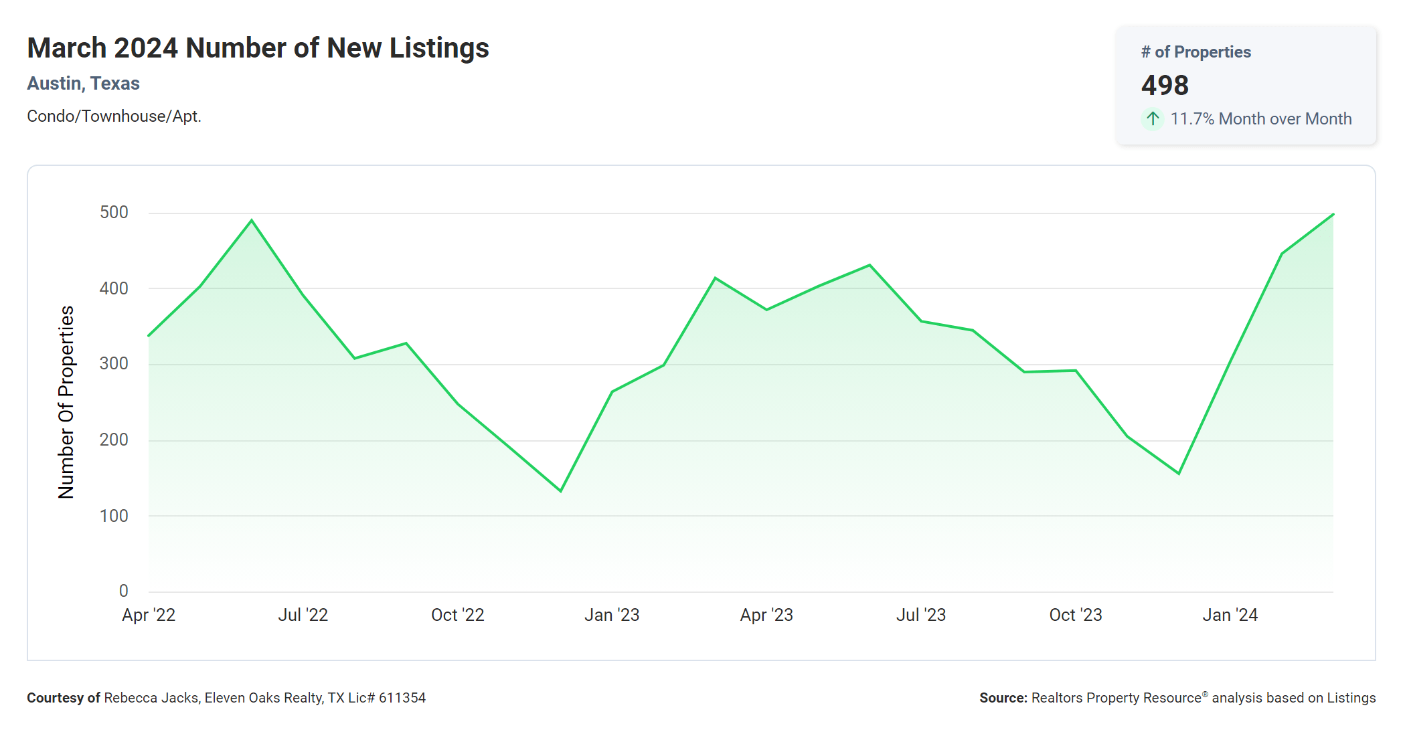
Task: Click the 11.7% Month over Month text
Action: tap(1260, 119)
